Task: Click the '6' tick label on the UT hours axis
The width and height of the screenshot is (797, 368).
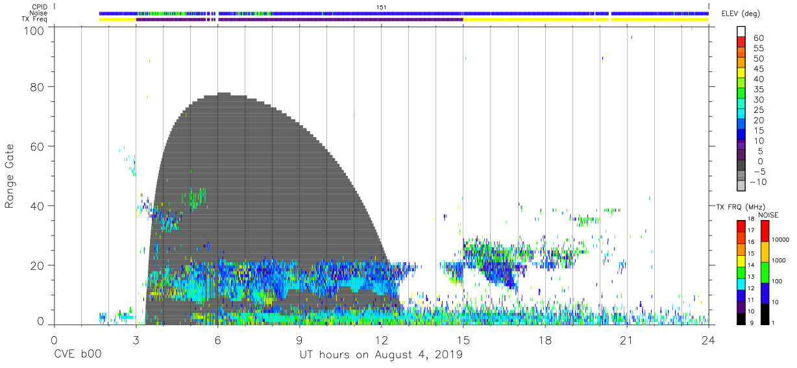Action: 217,341
